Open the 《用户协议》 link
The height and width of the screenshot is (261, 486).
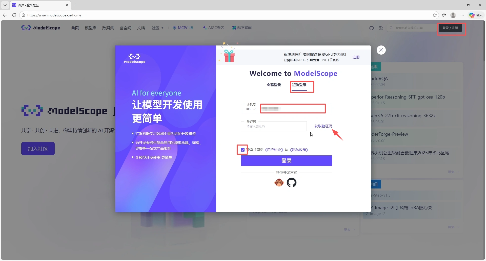click(274, 150)
